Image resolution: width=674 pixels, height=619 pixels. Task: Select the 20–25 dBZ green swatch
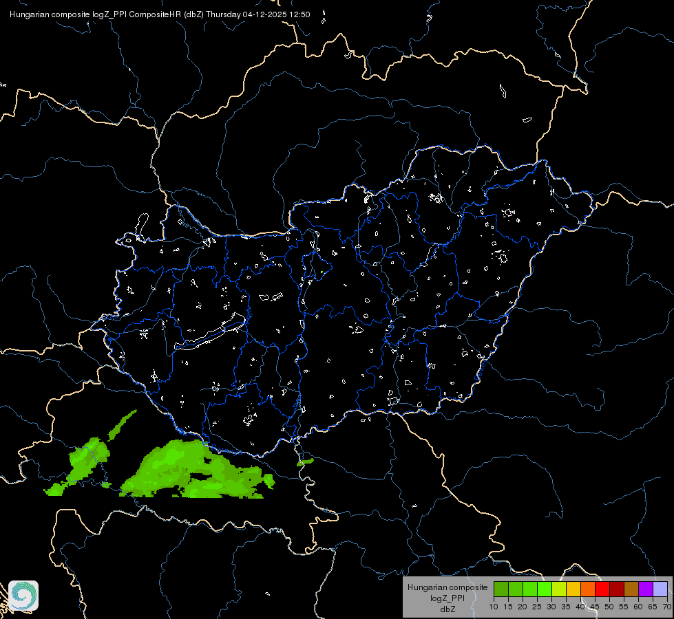coord(530,589)
